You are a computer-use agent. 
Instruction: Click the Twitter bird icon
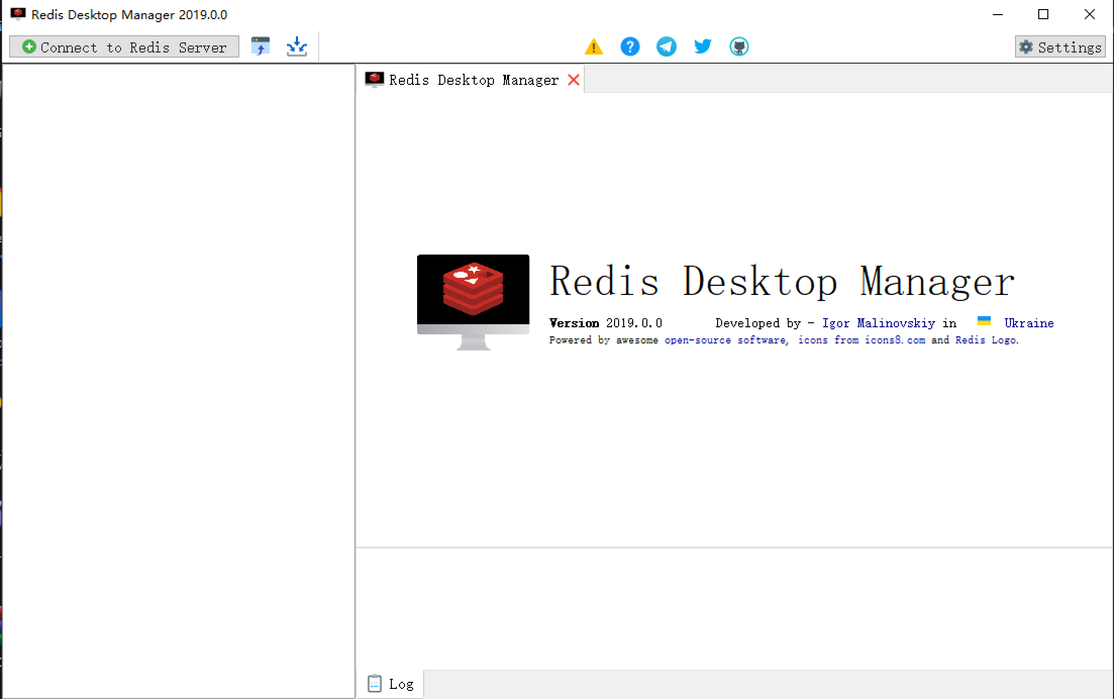click(702, 46)
